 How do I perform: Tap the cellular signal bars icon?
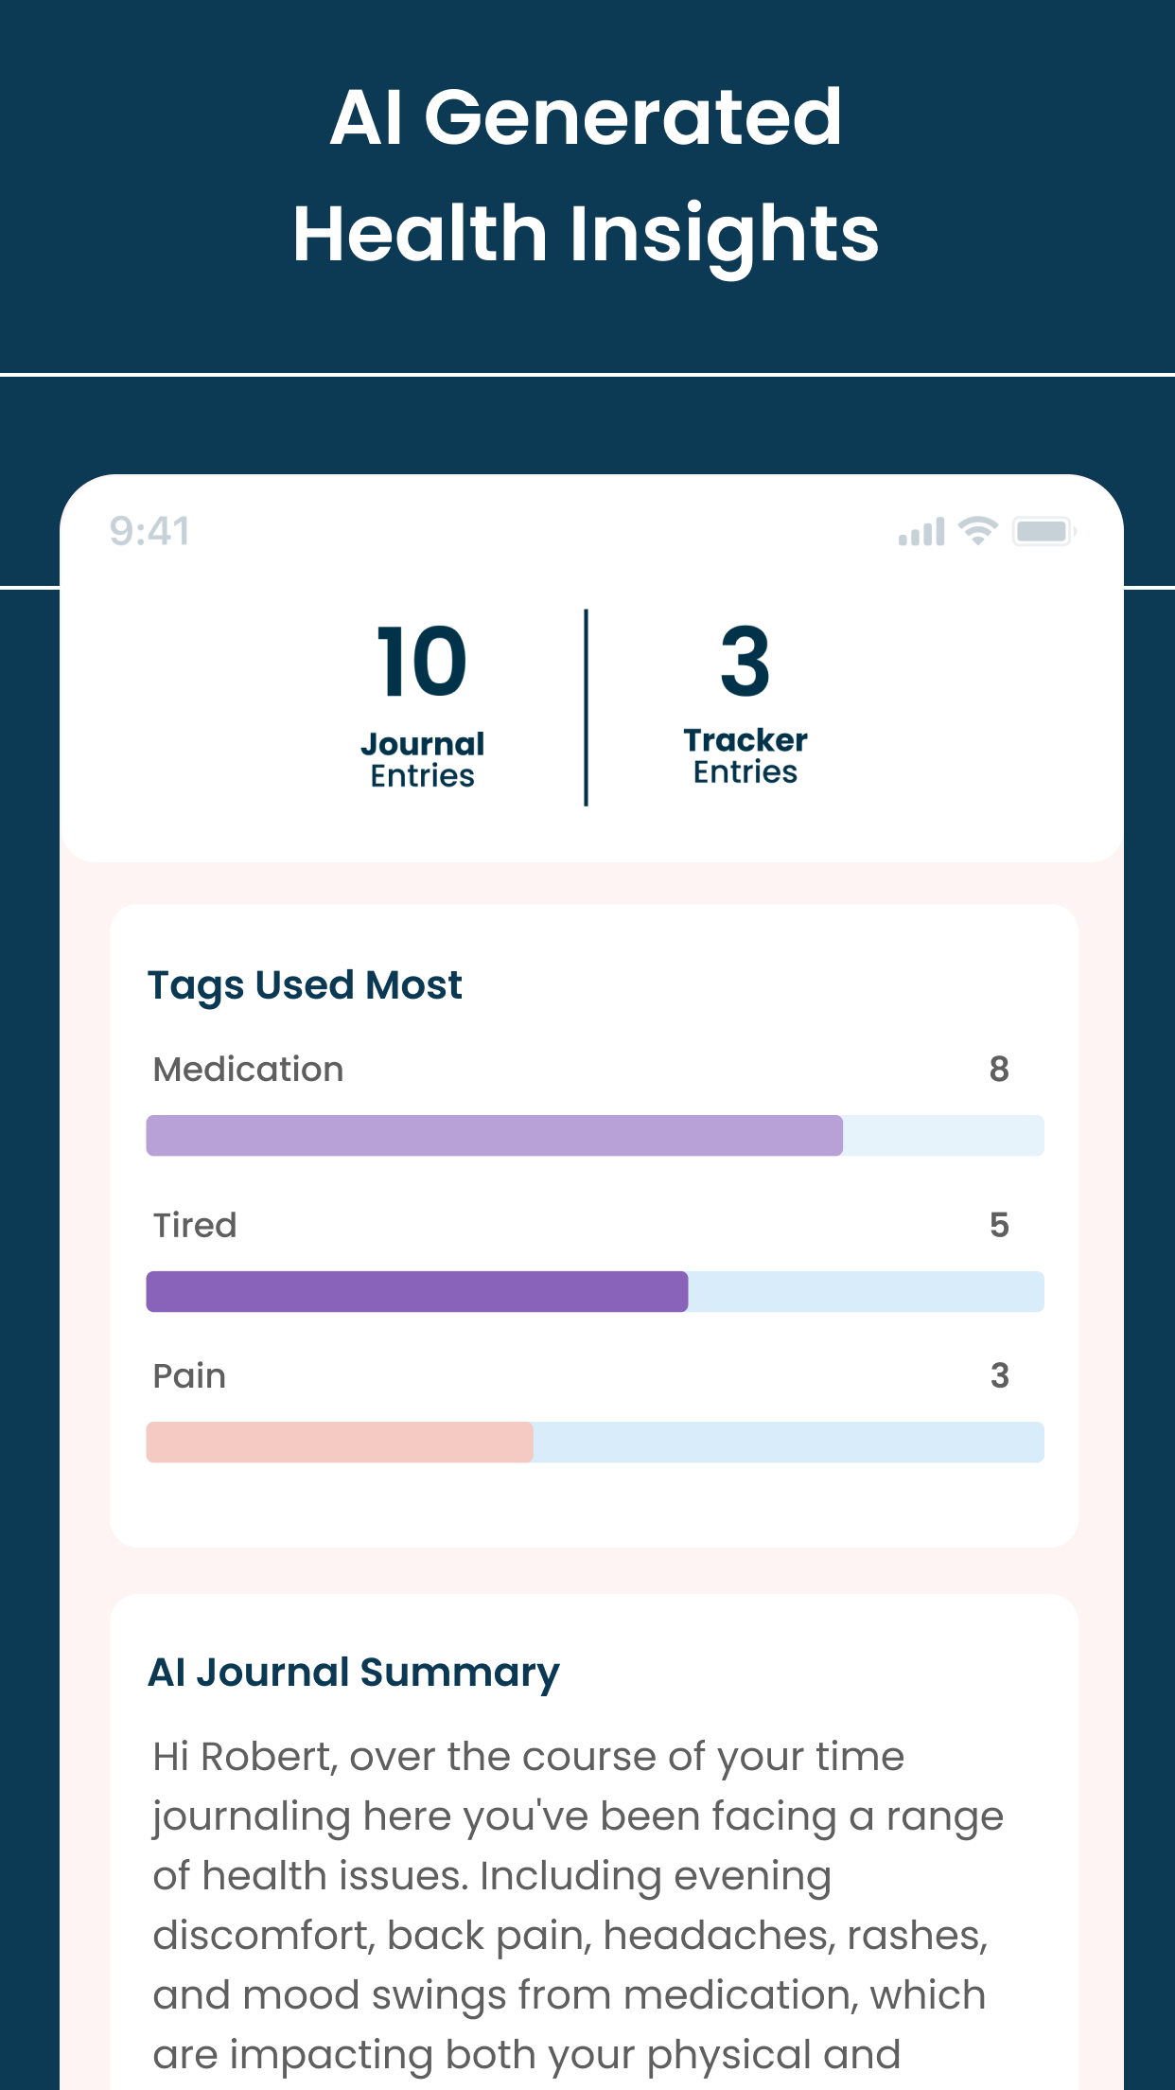pos(921,532)
